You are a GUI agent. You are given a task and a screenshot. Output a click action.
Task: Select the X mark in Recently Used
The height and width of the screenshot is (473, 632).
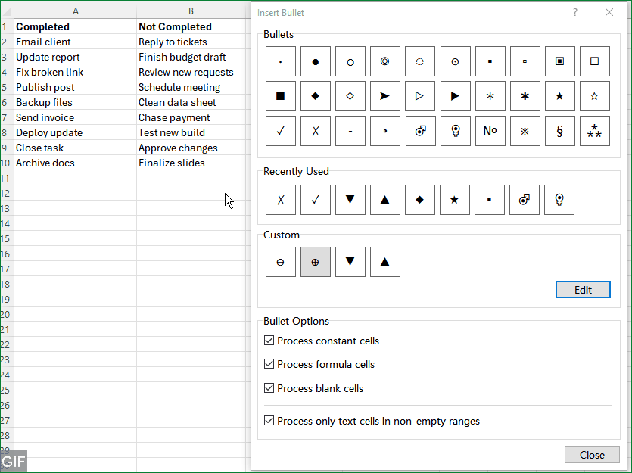281,199
